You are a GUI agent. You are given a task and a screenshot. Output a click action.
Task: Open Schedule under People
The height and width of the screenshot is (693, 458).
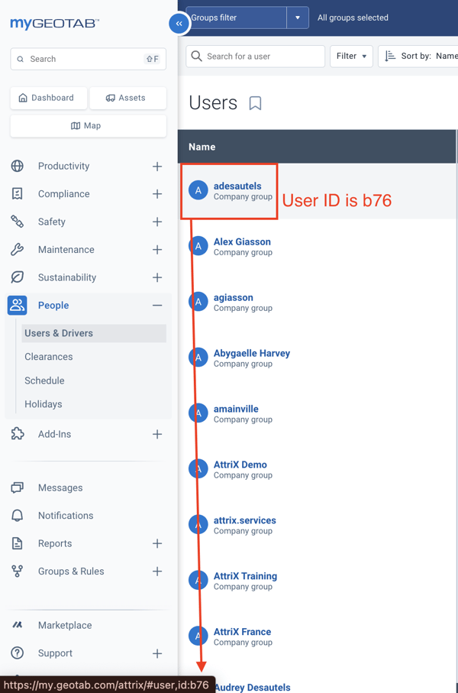(44, 381)
